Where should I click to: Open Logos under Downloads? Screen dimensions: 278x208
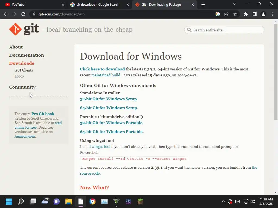19,76
